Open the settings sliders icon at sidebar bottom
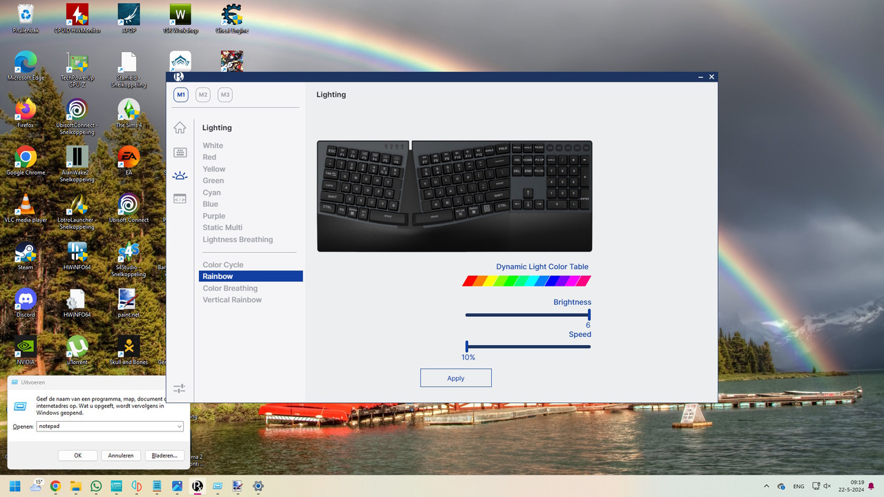Image resolution: width=884 pixels, height=497 pixels. point(180,389)
